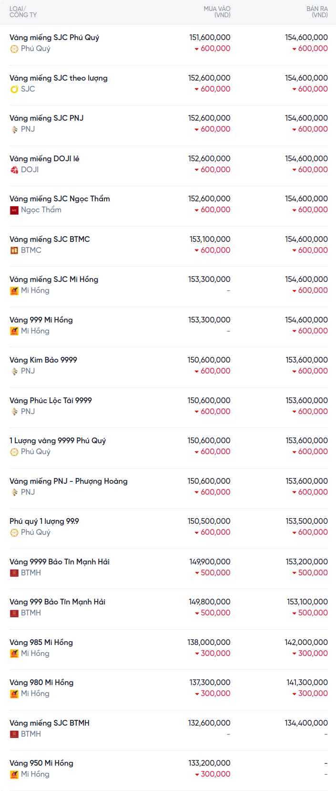Image resolution: width=336 pixels, height=791 pixels.
Task: Click the Phú Quý logo under Phú quý 1 lượng 99.9
Action: 14,532
